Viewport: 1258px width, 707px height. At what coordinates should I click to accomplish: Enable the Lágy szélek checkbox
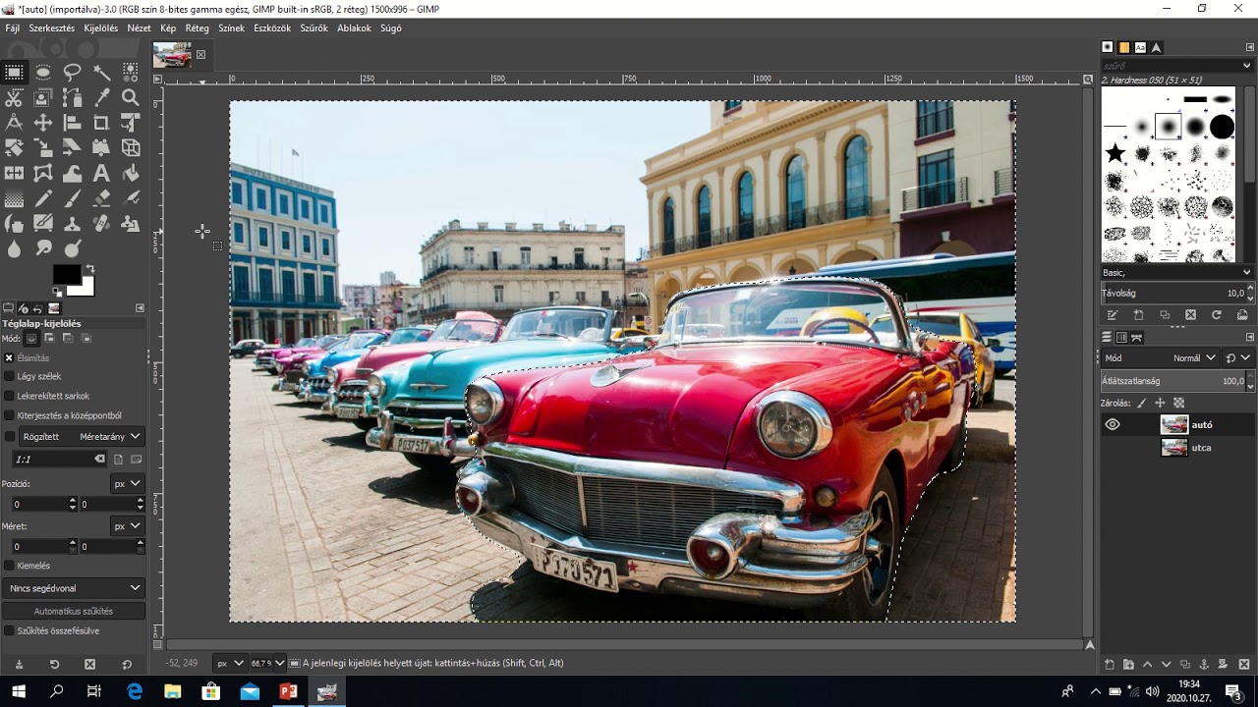(10, 376)
